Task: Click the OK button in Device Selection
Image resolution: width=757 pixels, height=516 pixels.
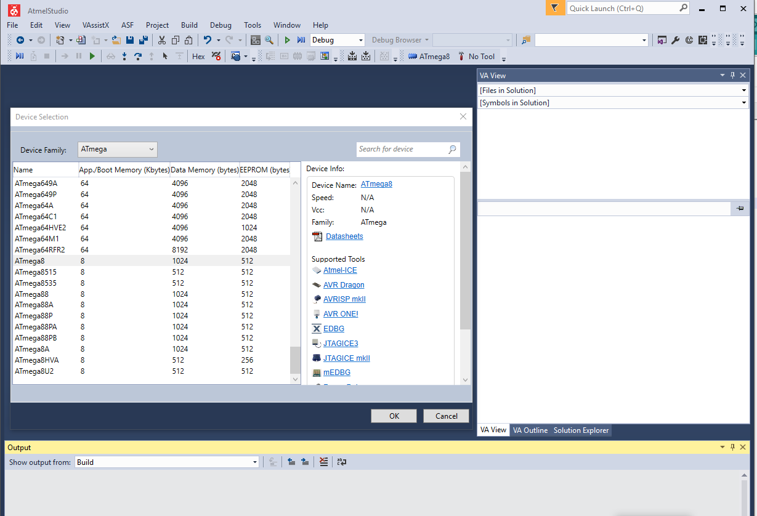Action: (x=394, y=416)
